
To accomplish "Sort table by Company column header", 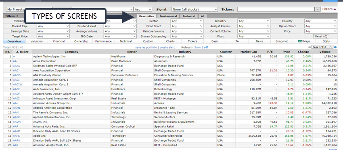I will (x=71, y=52).
